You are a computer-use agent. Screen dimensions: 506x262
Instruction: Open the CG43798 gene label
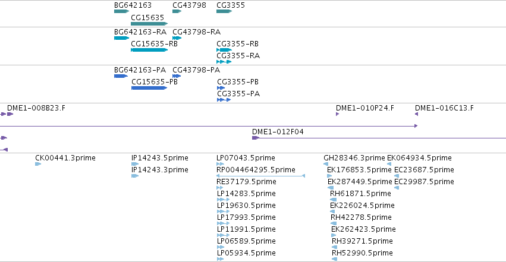coord(189,5)
